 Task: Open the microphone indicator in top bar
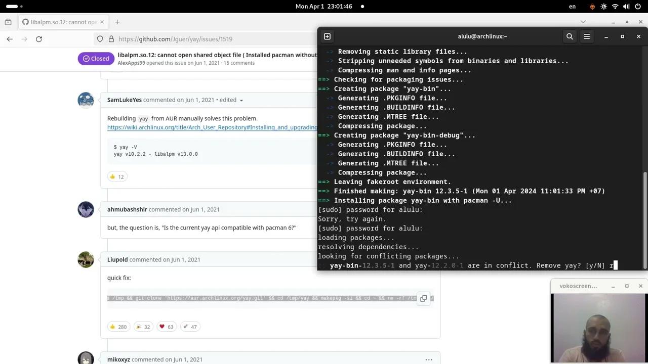tap(592, 7)
